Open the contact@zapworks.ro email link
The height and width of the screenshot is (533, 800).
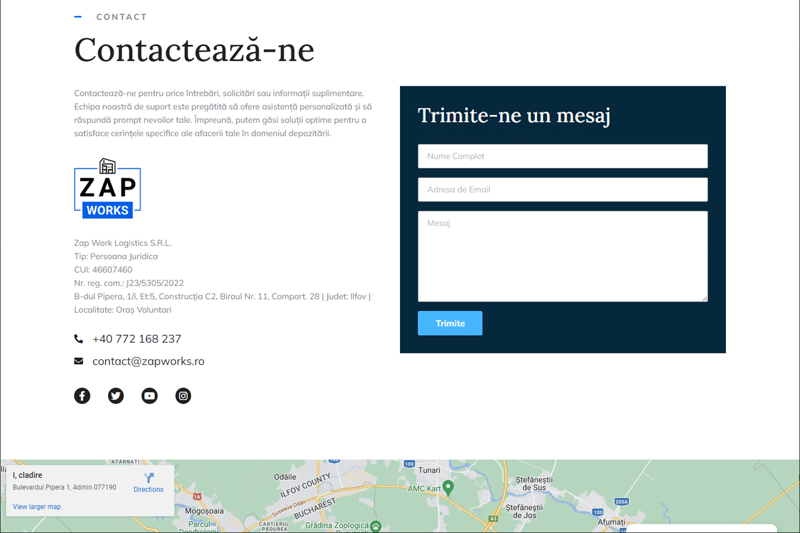point(148,361)
